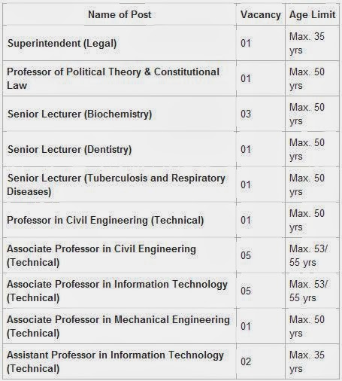Click vacancy value 03 for Biochemistry
The height and width of the screenshot is (381, 342).
click(x=246, y=114)
